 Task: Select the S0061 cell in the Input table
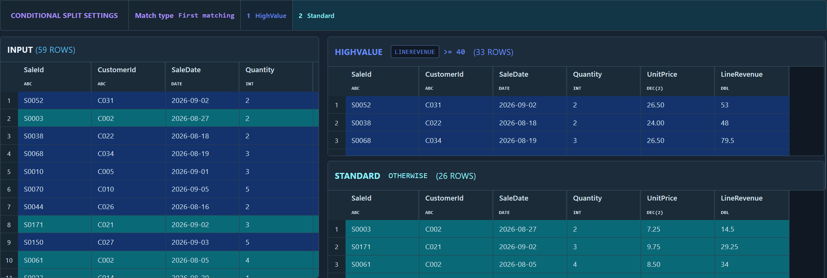(x=55, y=260)
